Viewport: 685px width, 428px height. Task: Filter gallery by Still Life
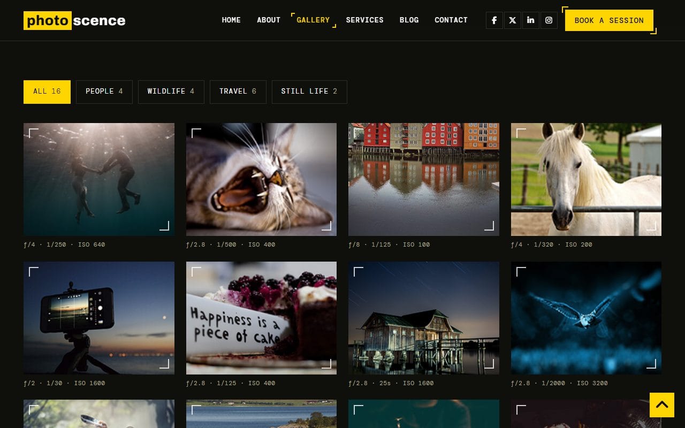point(309,91)
